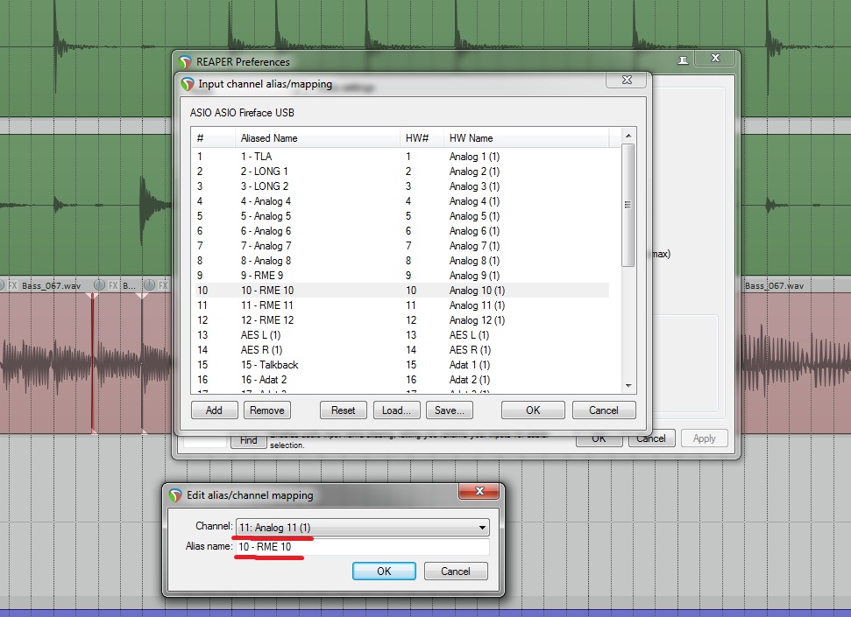
Task: Click the 'Analog 5 (1)' hardware name cell
Action: [x=474, y=216]
